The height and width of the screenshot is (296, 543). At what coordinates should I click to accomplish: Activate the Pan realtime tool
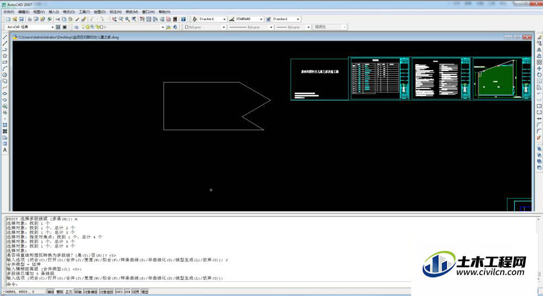tap(114, 19)
